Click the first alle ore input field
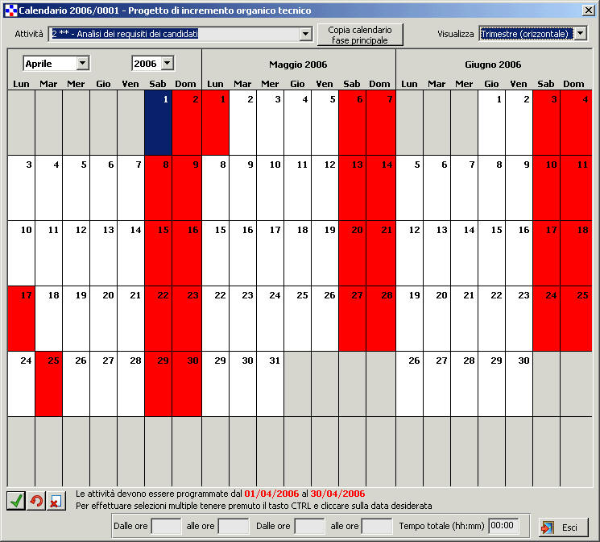 [234, 526]
